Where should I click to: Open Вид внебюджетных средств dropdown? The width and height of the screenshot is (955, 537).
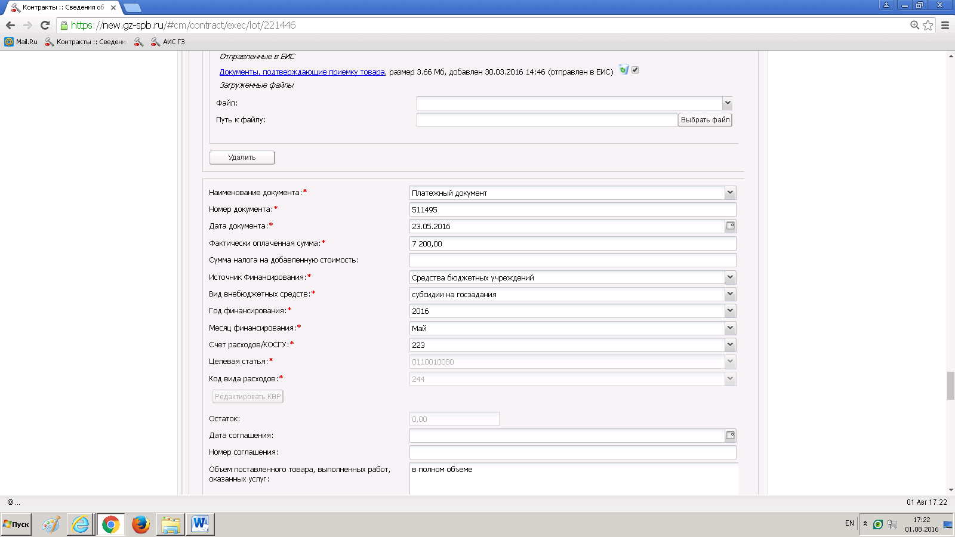[x=731, y=294]
